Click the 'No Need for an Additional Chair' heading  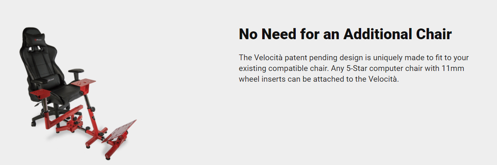click(345, 34)
